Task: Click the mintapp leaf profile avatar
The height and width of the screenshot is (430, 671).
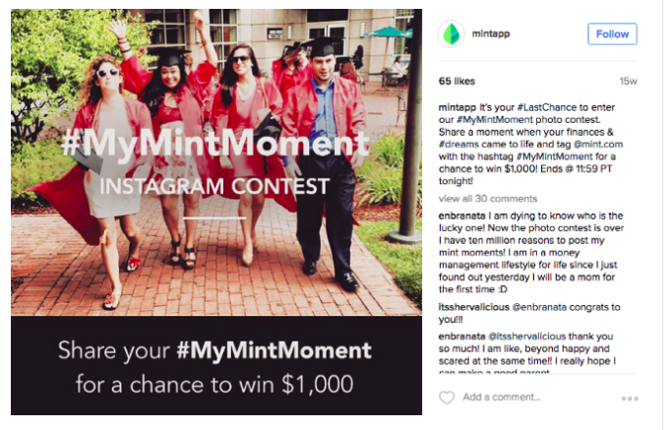Action: (452, 33)
